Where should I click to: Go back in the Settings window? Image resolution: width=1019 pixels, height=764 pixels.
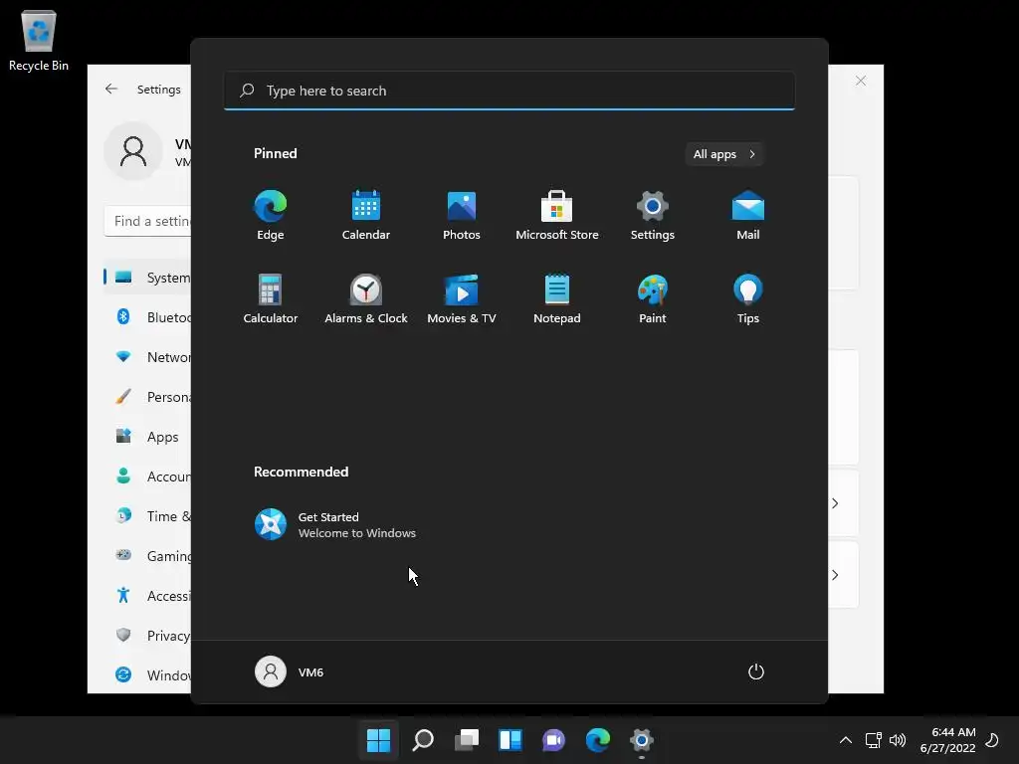pyautogui.click(x=111, y=89)
